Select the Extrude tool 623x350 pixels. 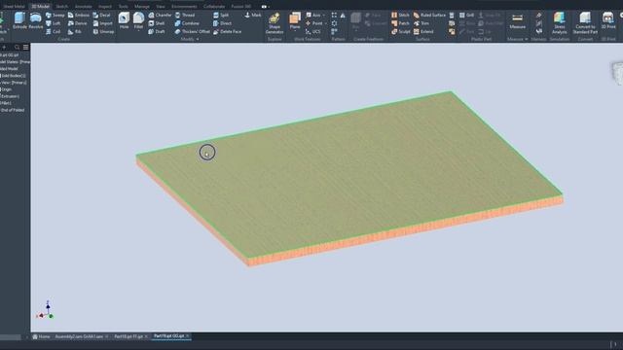(x=19, y=20)
